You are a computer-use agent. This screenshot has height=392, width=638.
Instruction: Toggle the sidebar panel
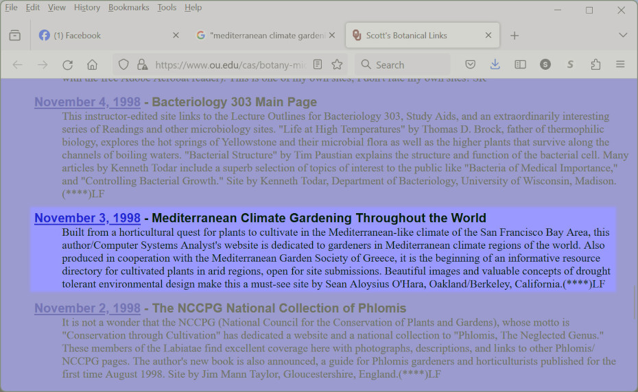coord(521,64)
